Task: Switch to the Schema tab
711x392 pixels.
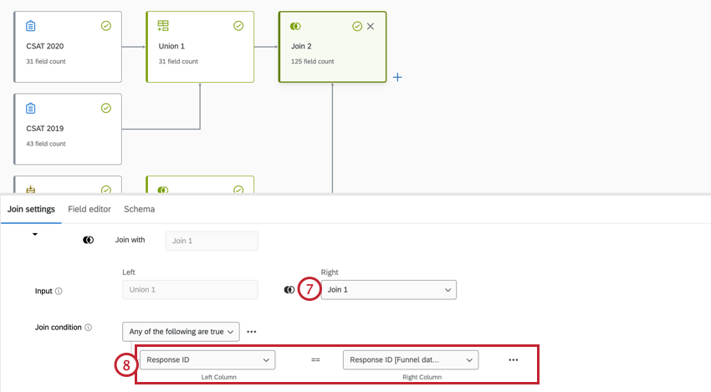Action: 139,209
